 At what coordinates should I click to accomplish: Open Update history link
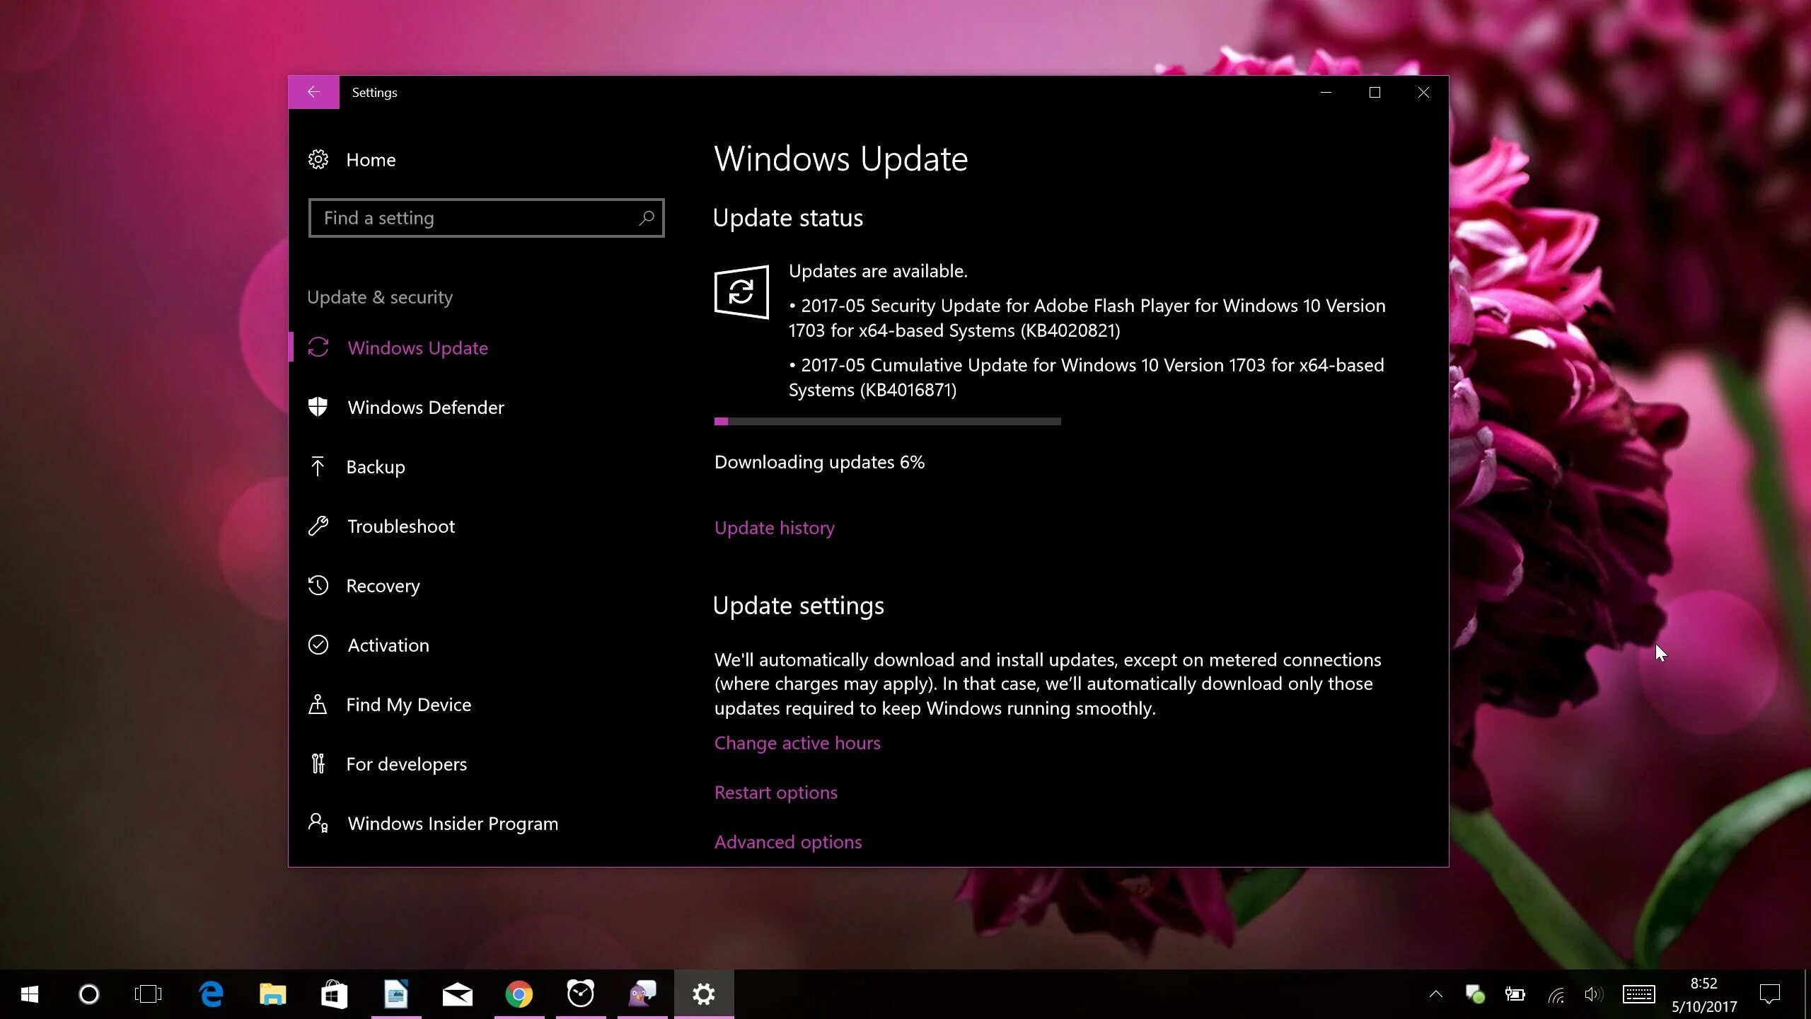tap(774, 527)
